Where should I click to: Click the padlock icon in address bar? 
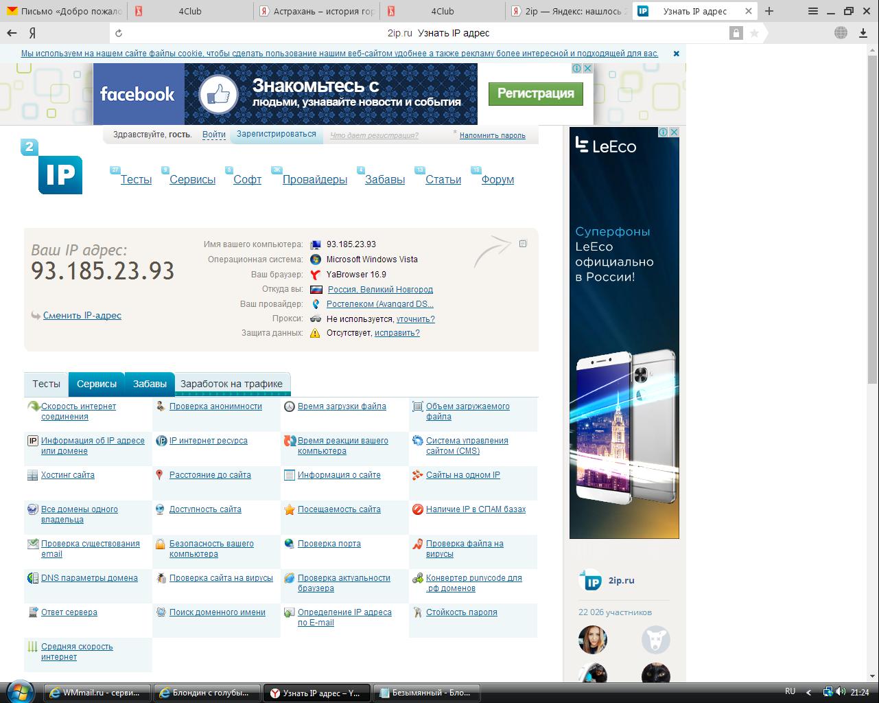[736, 33]
